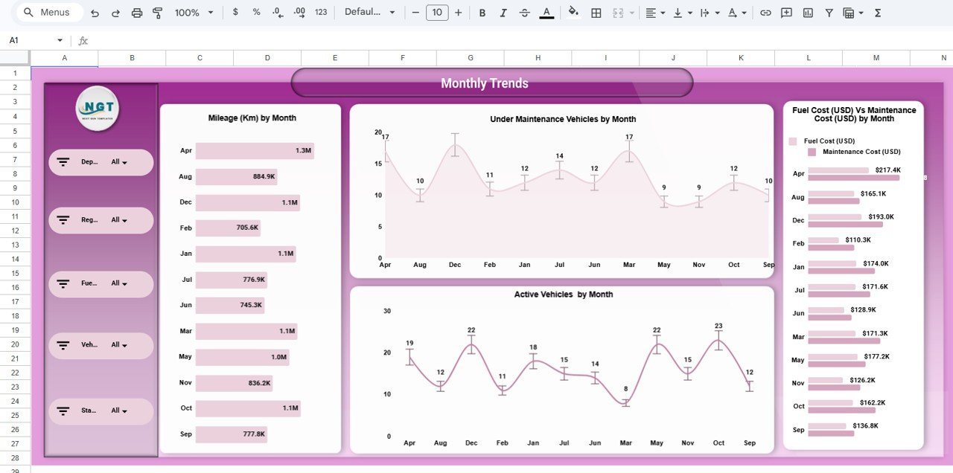Open the Menus search bar
953x473 pixels.
pos(48,13)
